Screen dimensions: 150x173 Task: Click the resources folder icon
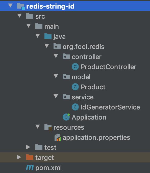48,127
